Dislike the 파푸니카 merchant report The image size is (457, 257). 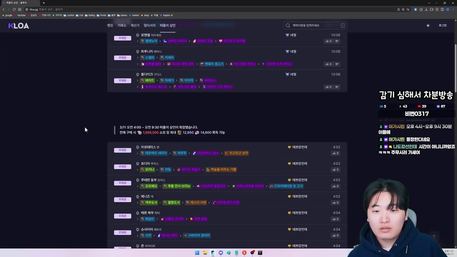(337, 64)
